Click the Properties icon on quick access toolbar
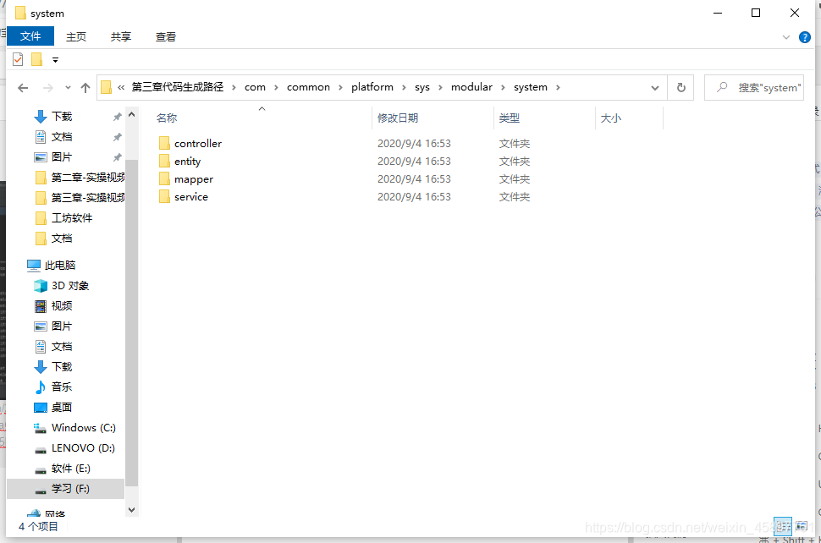Image resolution: width=821 pixels, height=543 pixels. click(17, 59)
